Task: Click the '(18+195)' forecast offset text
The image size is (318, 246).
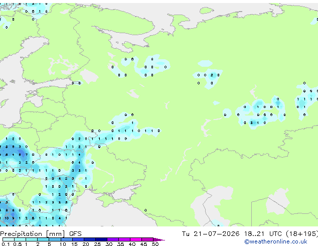Action: (302, 234)
